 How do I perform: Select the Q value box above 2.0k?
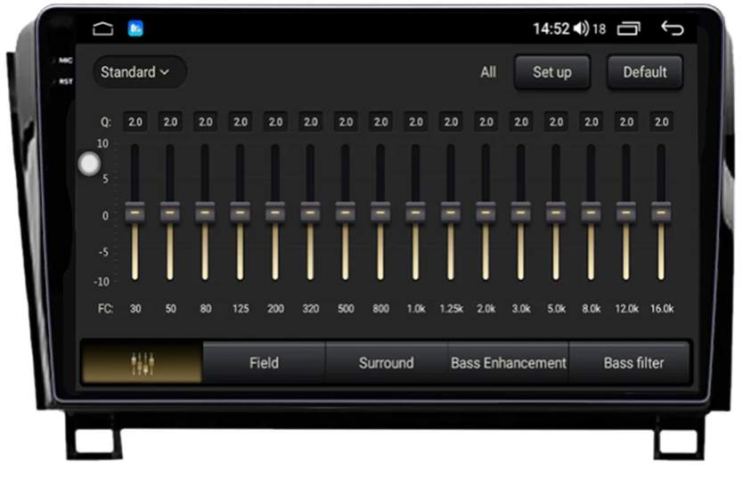pyautogui.click(x=486, y=122)
